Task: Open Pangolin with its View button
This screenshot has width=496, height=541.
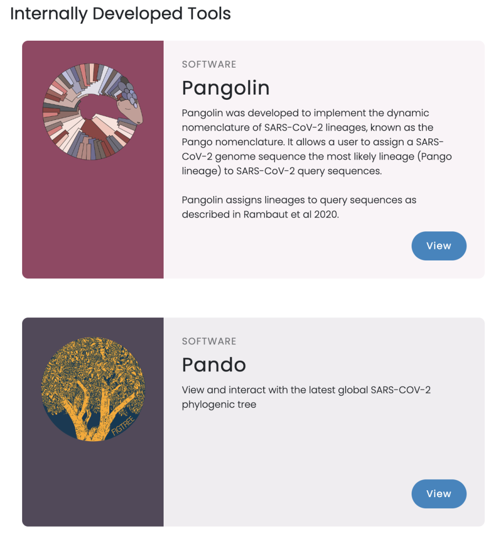Action: [x=439, y=246]
